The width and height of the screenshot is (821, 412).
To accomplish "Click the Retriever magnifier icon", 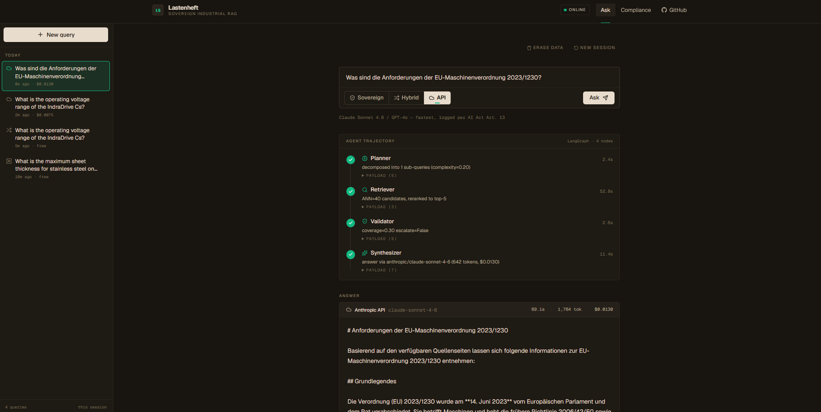I will click(x=365, y=190).
